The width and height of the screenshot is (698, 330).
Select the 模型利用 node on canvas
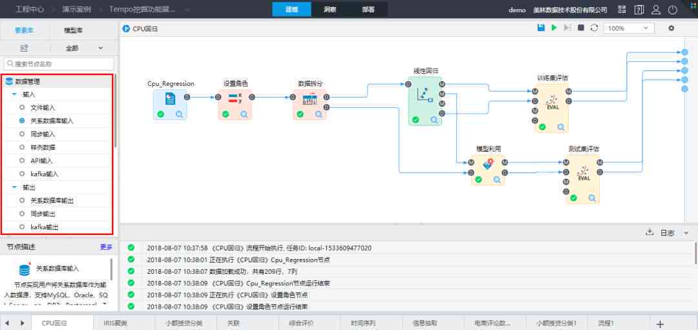click(x=489, y=170)
